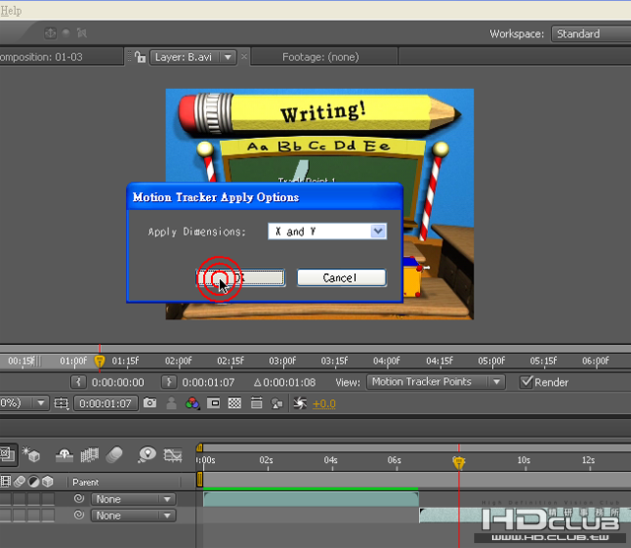Click the in point time 0:00:00:00

118,382
